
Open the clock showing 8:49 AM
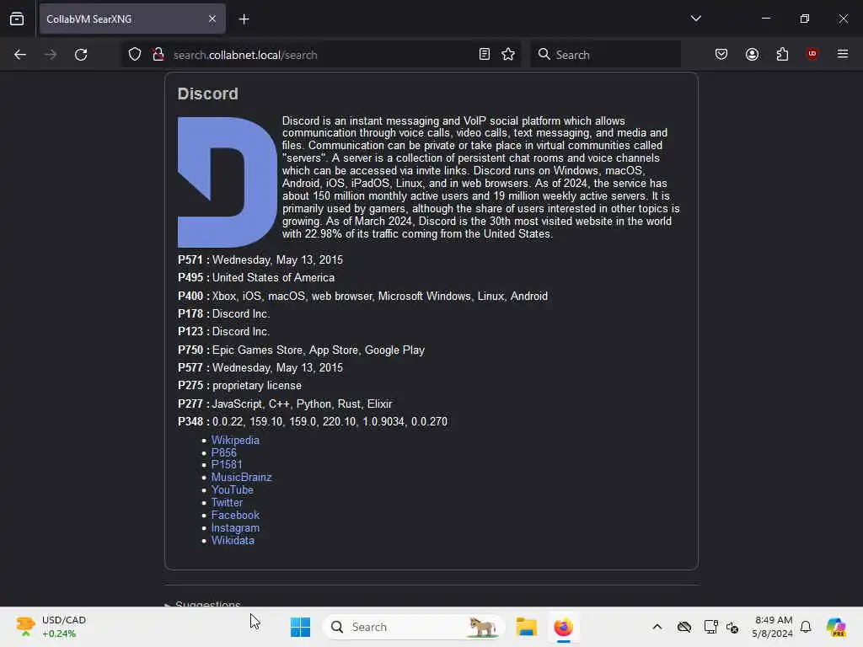click(774, 627)
